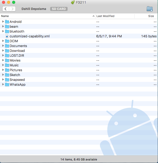The height and width of the screenshot is (163, 158).
Task: Select the bluetooth folder icon
Action: tap(7, 31)
